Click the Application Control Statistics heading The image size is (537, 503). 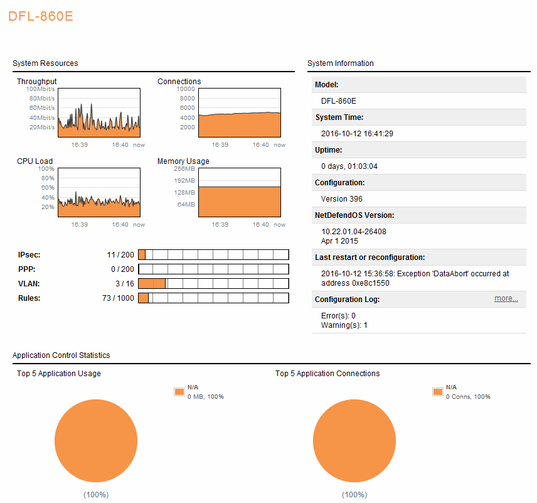[61, 355]
